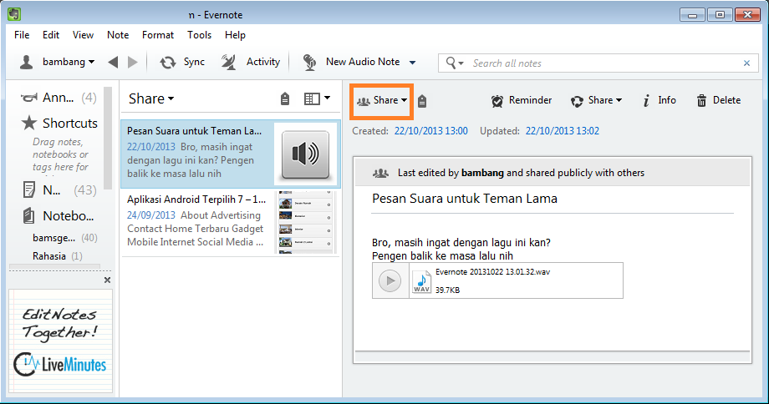This screenshot has height=404, width=769.
Task: Open the search options magnifier dropdown
Action: (454, 63)
